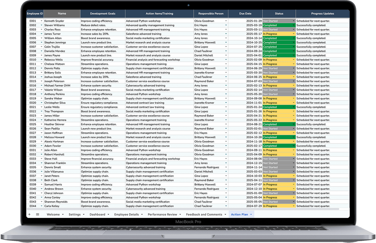The width and height of the screenshot is (376, 243).
Task: Open the Action Plan tab dropdown arrow
Action: click(x=251, y=215)
